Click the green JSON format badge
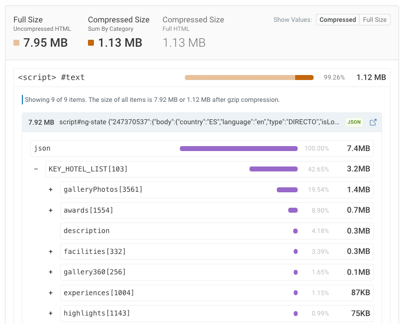 354,122
